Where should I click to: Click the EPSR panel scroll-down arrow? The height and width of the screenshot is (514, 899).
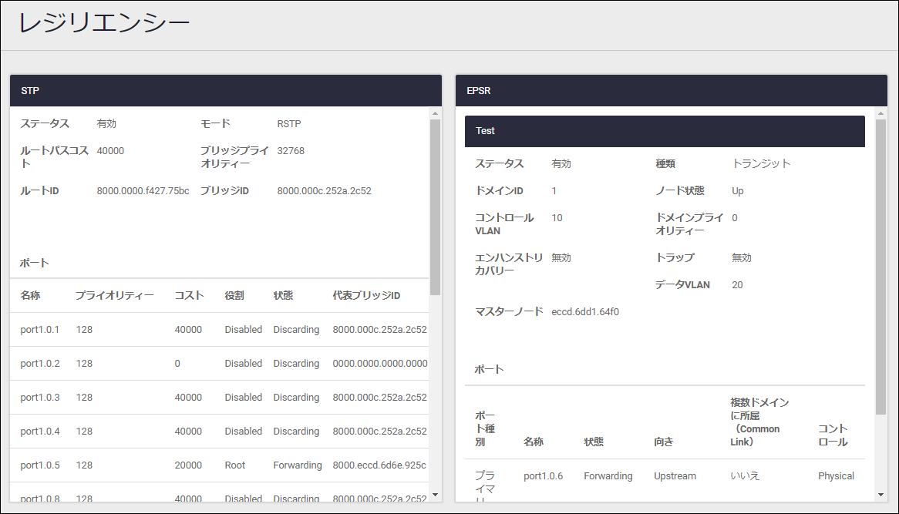click(880, 494)
